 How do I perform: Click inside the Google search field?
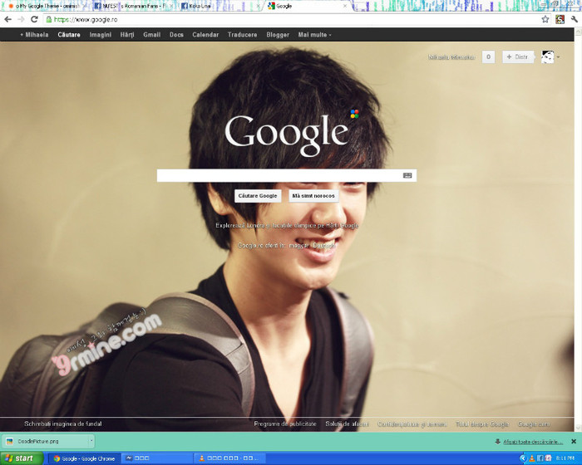tap(279, 175)
